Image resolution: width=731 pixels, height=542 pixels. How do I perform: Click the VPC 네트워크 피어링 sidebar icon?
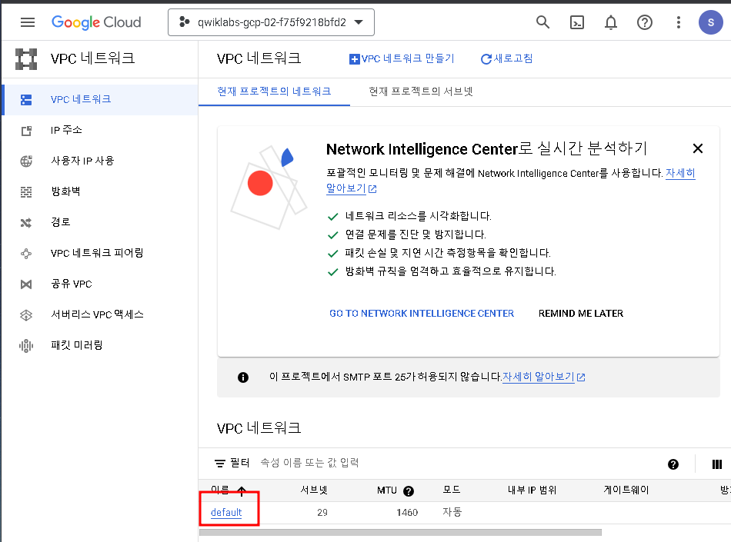tap(26, 254)
